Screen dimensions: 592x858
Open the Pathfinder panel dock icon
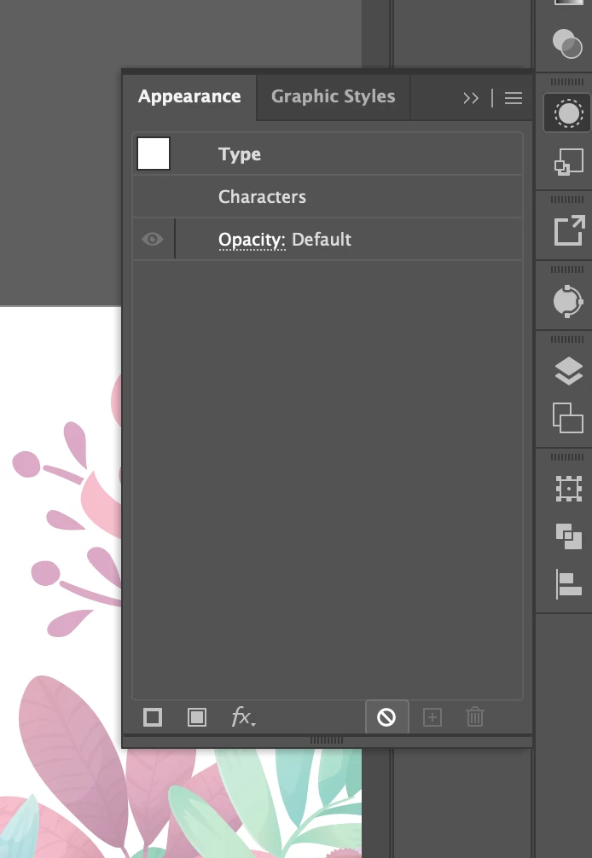pos(568,536)
